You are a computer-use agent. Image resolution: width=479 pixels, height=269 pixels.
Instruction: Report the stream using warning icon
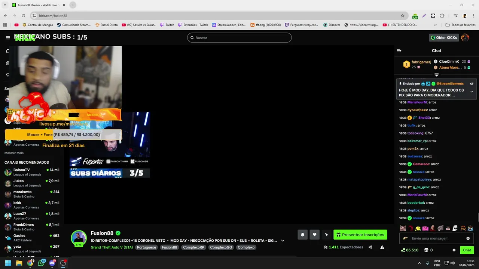click(382, 247)
